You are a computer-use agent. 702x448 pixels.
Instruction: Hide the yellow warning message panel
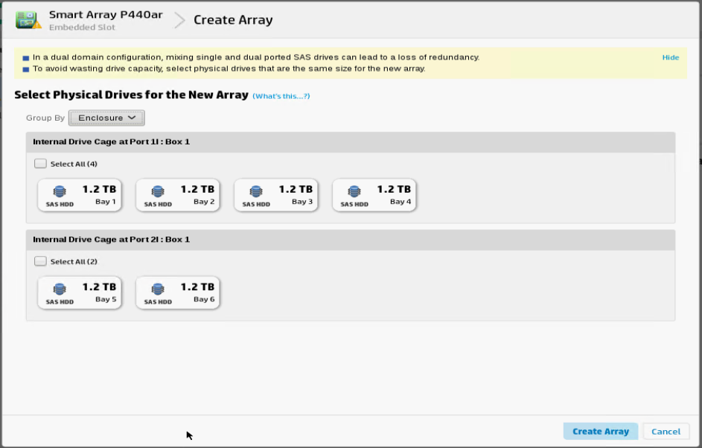(x=670, y=57)
